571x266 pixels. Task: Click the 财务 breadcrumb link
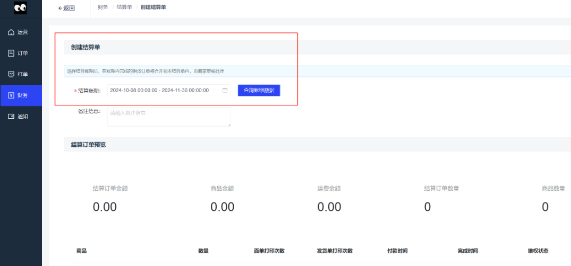(x=103, y=7)
